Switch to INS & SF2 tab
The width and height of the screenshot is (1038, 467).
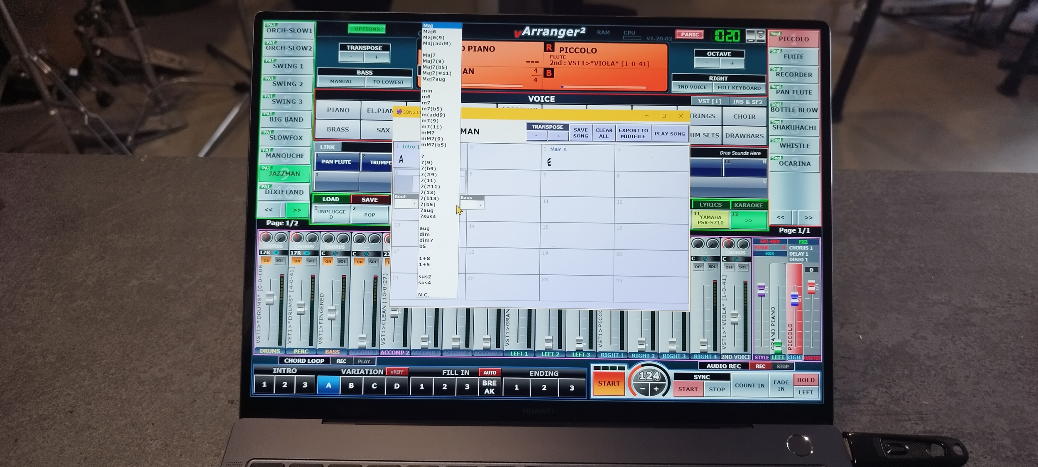click(747, 101)
